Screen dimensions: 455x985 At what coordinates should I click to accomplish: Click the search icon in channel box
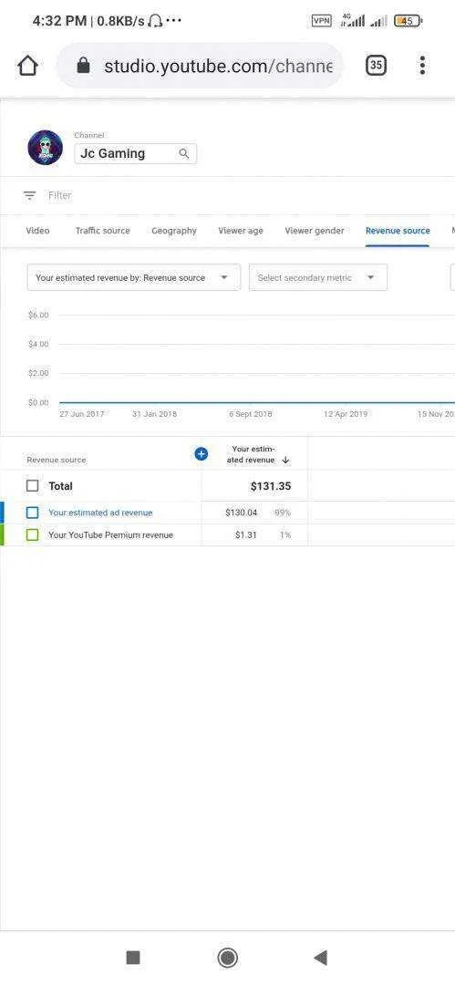click(184, 153)
